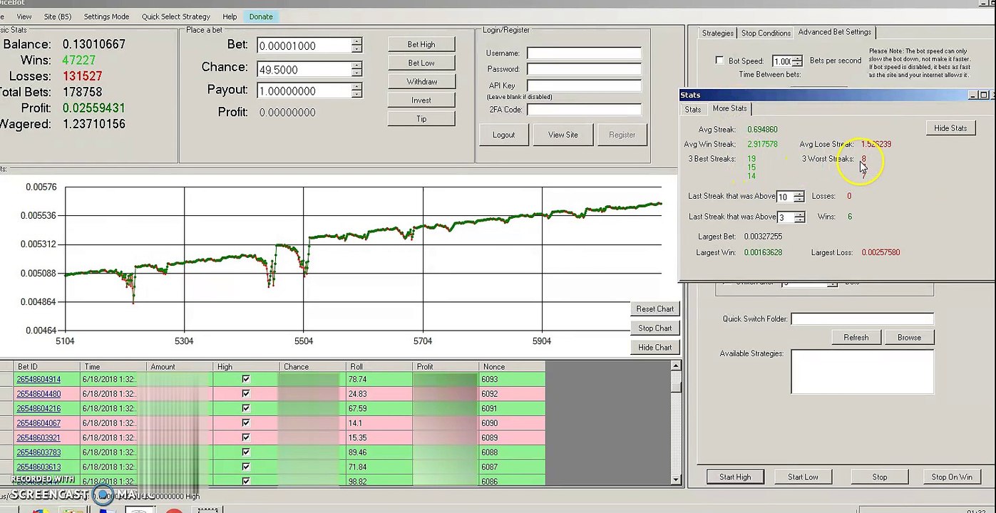Log out using the Logout button
996x513 pixels.
503,135
